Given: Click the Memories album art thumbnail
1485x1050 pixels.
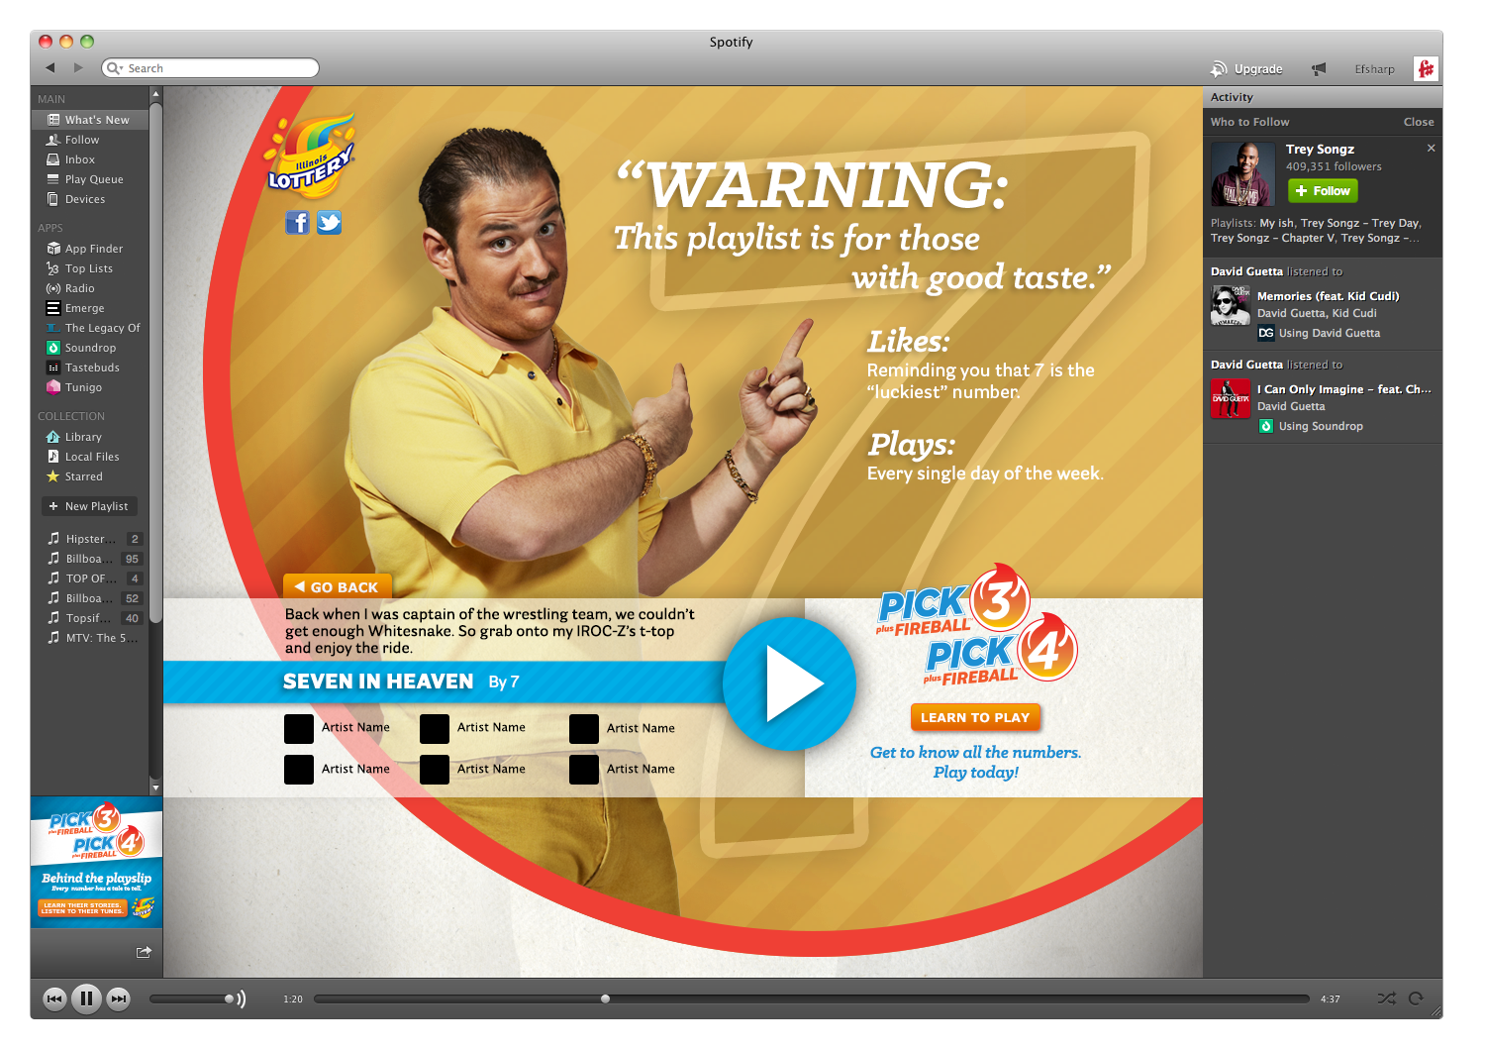Looking at the screenshot, I should pyautogui.click(x=1231, y=305).
